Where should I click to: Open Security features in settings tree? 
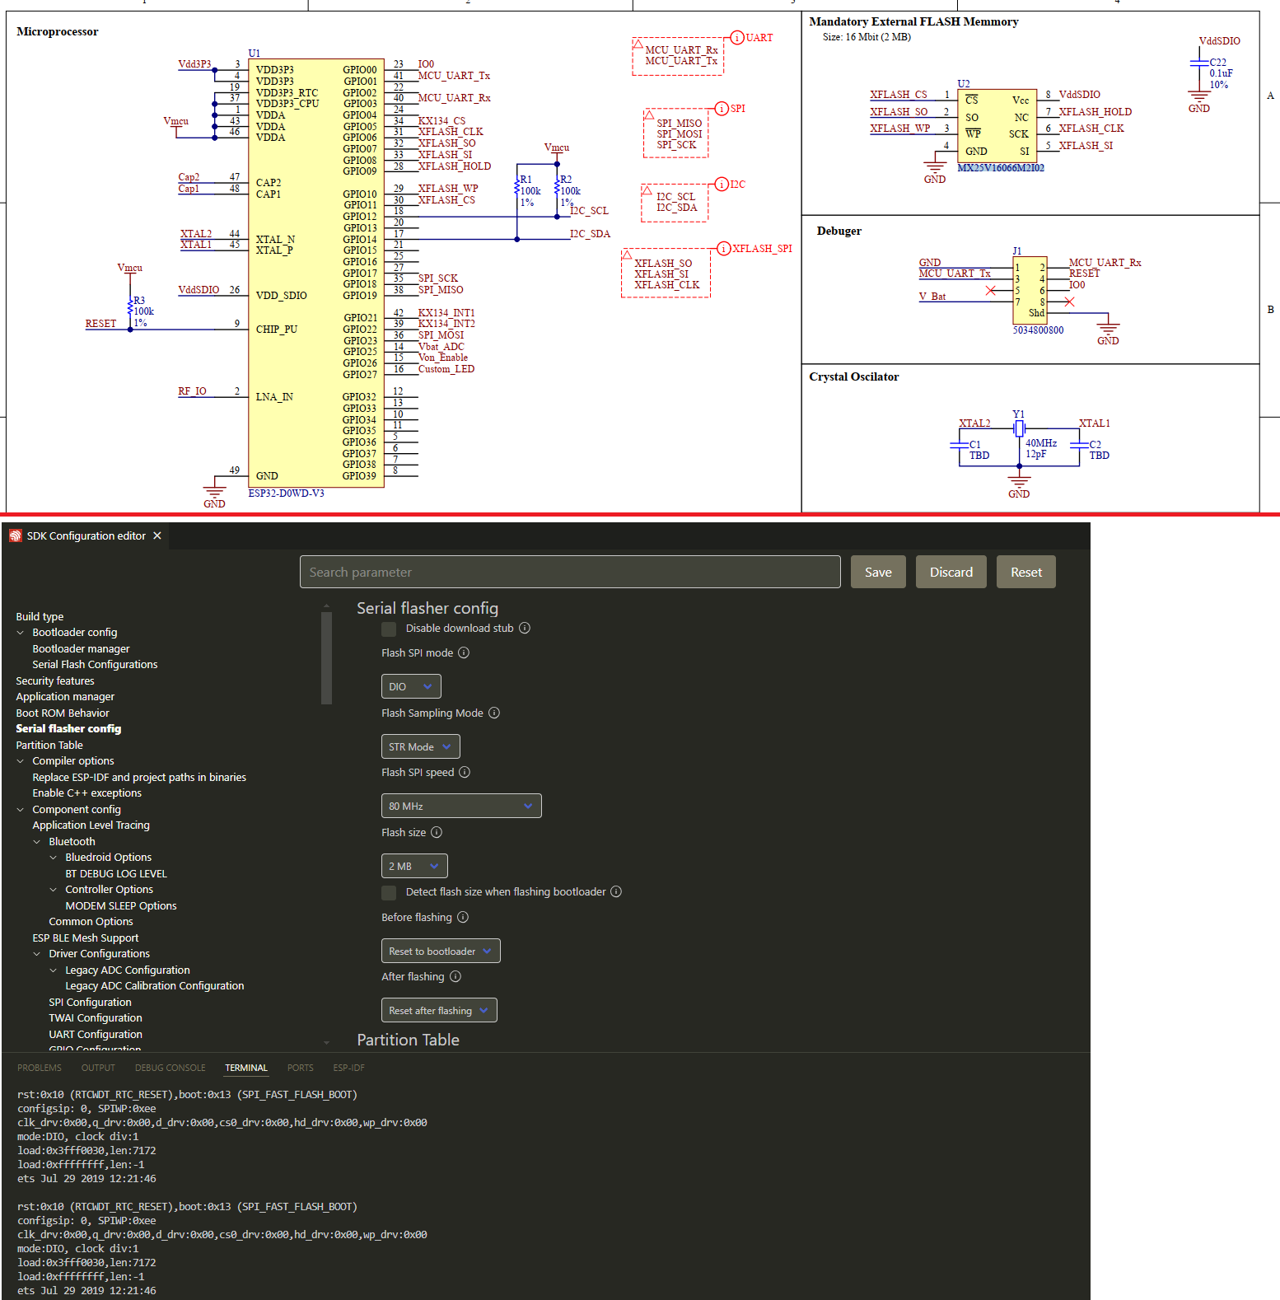(55, 681)
